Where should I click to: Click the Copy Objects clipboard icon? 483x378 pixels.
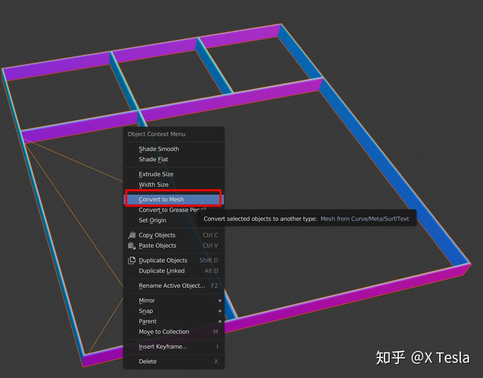click(131, 235)
